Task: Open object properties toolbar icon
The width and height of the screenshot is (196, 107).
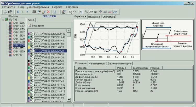Action: (10, 12)
